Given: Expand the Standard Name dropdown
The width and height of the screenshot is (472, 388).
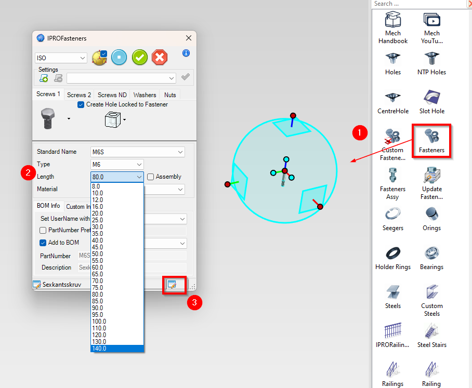Looking at the screenshot, I should click(x=138, y=152).
